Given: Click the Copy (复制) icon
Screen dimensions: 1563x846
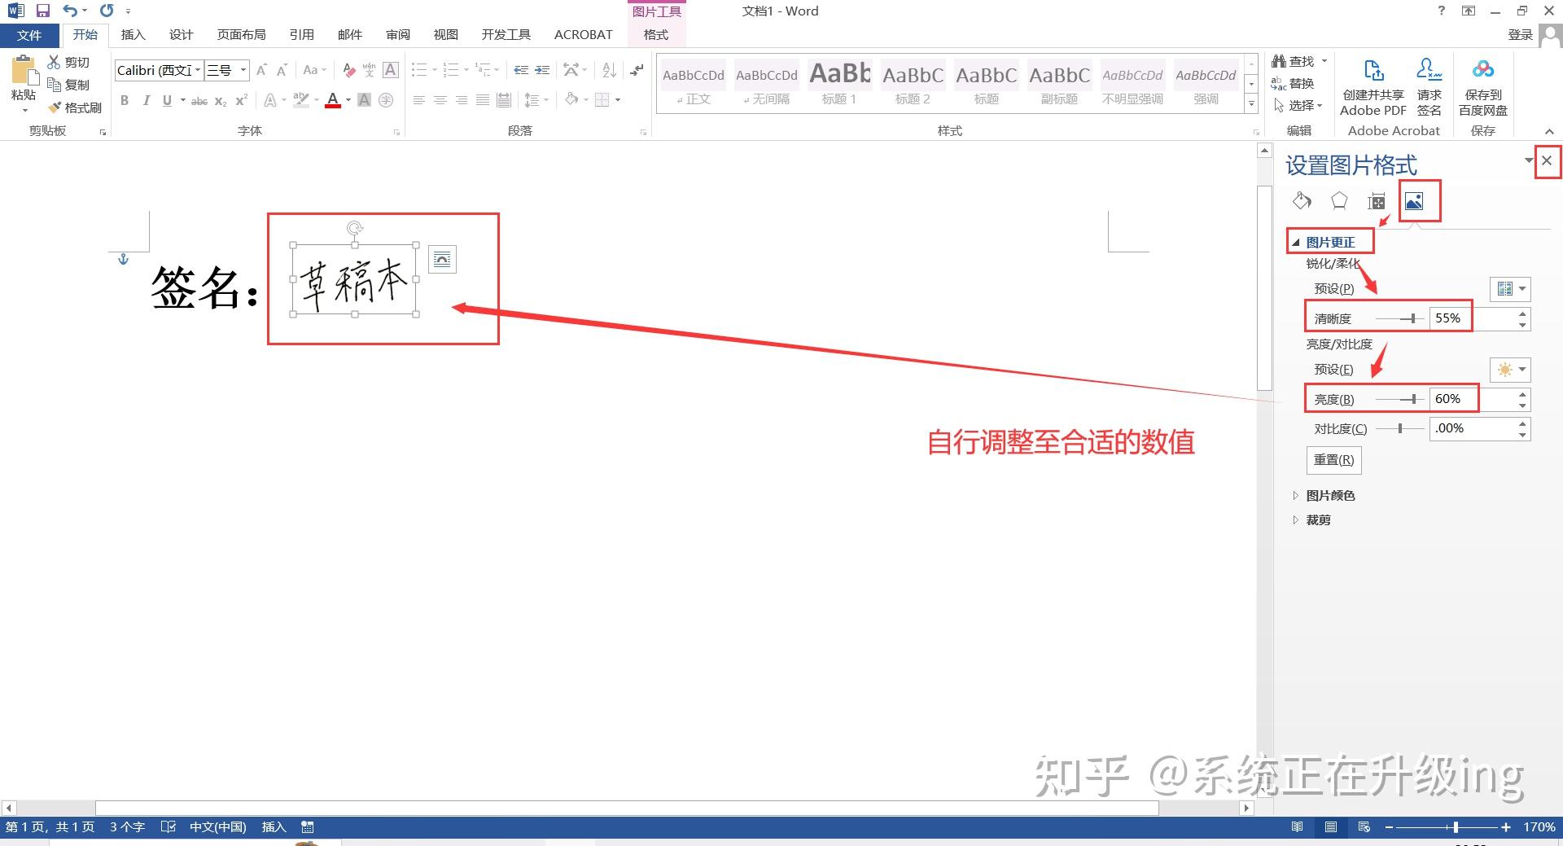Looking at the screenshot, I should pos(55,84).
